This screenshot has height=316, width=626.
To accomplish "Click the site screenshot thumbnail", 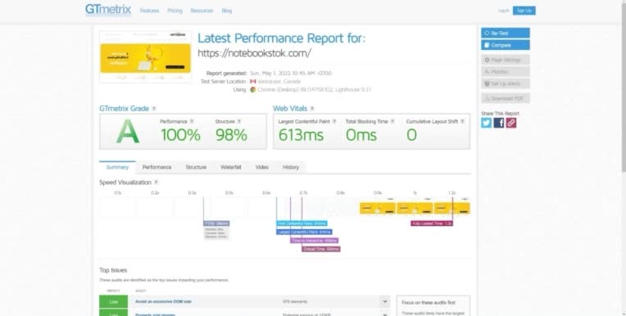I will [145, 57].
